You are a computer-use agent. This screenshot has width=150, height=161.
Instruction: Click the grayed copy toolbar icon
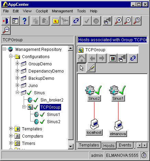click(36, 21)
